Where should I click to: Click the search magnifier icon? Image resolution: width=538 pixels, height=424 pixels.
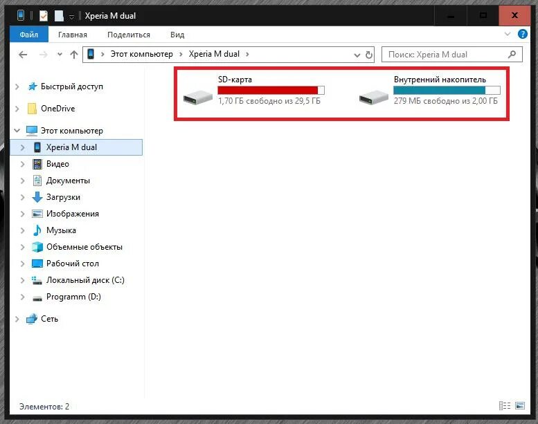tap(512, 54)
